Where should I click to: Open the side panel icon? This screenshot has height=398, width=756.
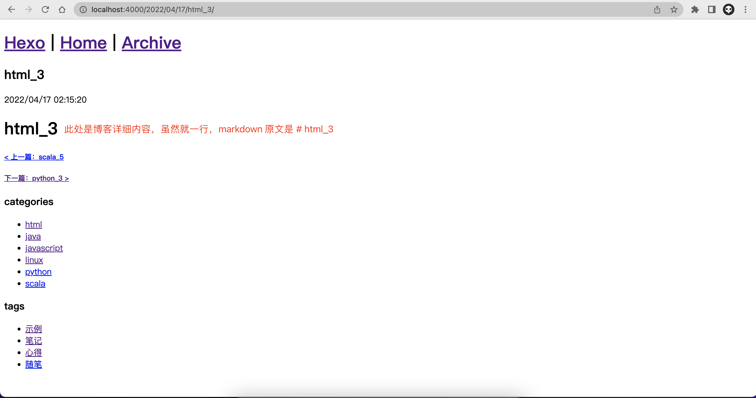711,9
